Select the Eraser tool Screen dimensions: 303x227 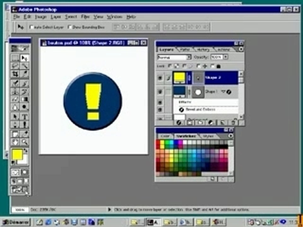pos(15,99)
